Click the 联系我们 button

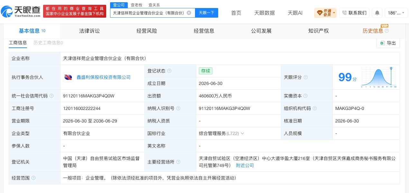point(354,13)
